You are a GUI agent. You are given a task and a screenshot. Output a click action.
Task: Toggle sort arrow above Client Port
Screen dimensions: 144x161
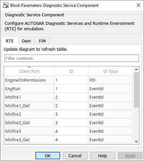[29, 67]
